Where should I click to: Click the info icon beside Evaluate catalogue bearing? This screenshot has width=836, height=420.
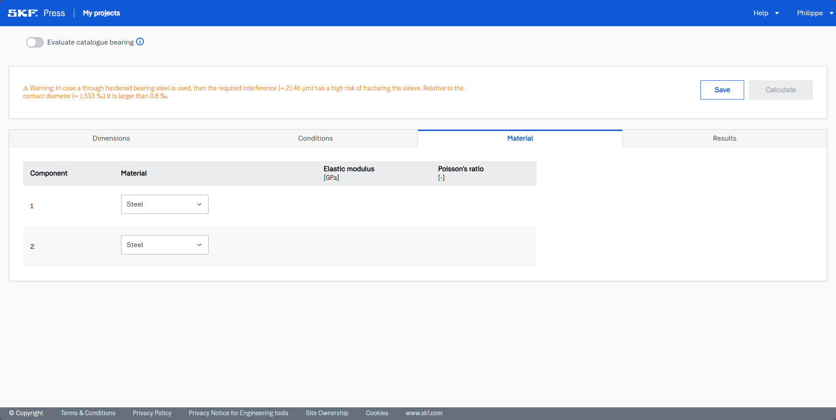[x=140, y=42]
